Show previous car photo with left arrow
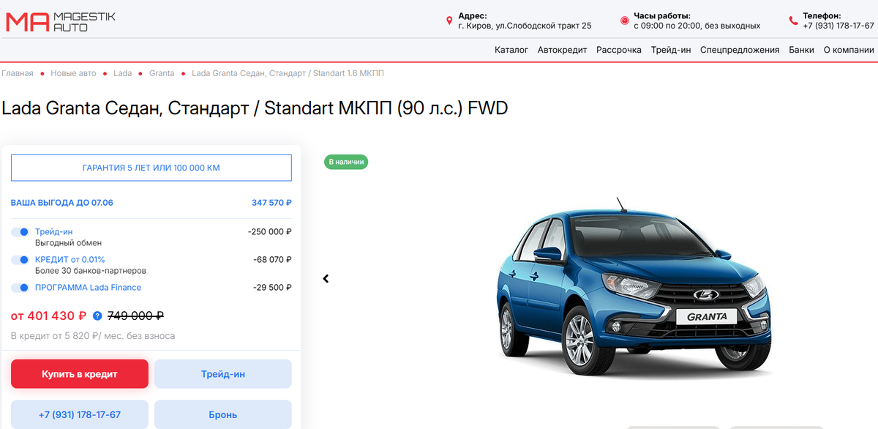 pyautogui.click(x=326, y=278)
